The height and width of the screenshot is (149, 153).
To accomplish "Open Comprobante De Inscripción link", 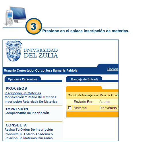I will pos(27,113).
